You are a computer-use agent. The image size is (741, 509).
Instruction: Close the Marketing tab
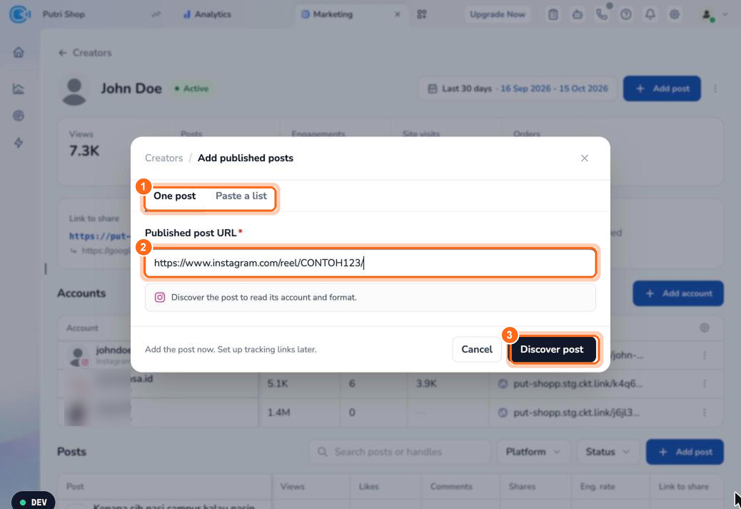397,14
